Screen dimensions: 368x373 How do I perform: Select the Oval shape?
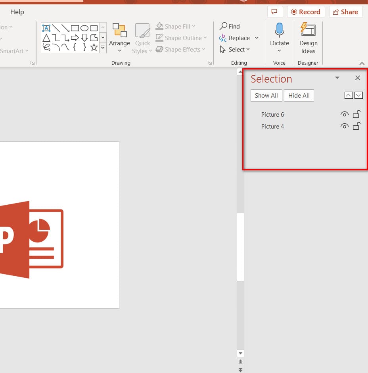click(x=84, y=28)
